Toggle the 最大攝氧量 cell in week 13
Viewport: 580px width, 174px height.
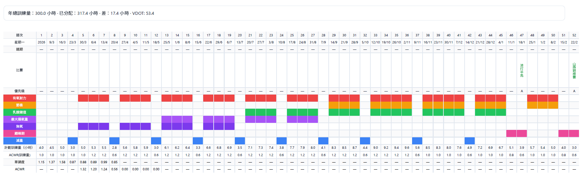tap(167, 119)
